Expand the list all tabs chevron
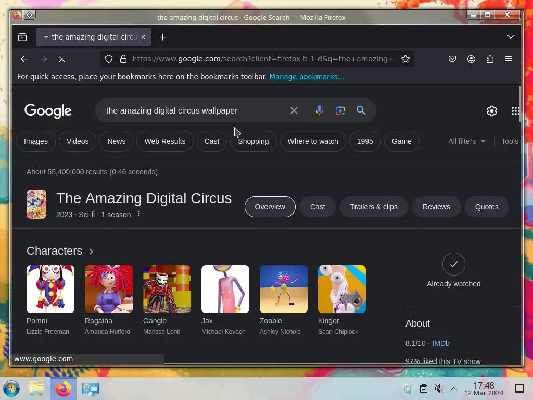 (510, 37)
